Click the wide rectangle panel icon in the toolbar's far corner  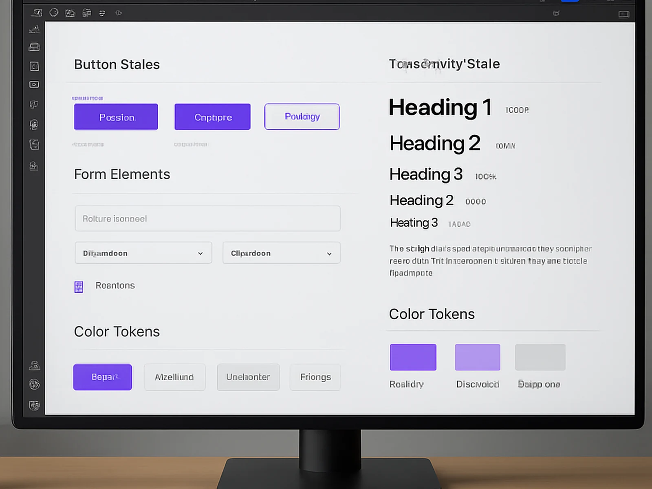point(624,14)
